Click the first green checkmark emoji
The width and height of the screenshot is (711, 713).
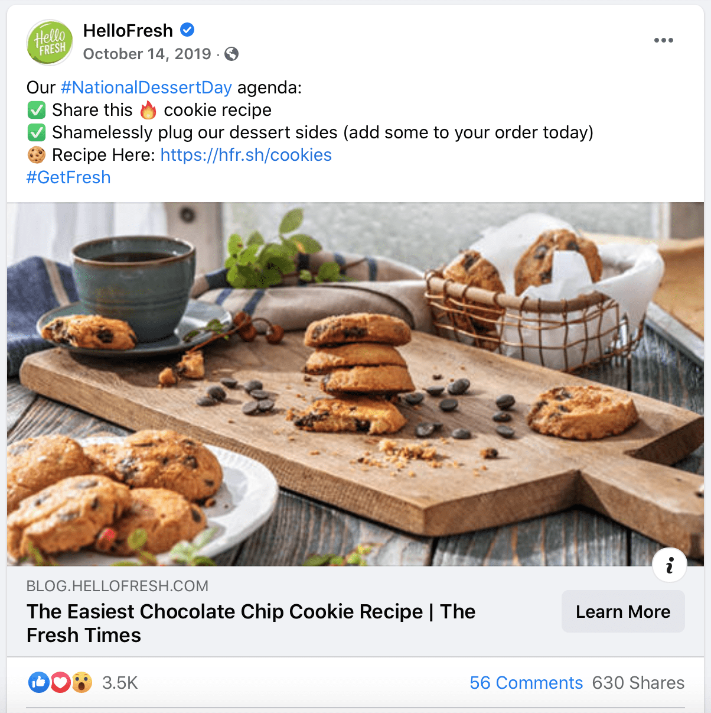[37, 110]
